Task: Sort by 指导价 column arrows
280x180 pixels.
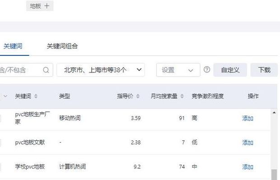Action: click(x=138, y=96)
